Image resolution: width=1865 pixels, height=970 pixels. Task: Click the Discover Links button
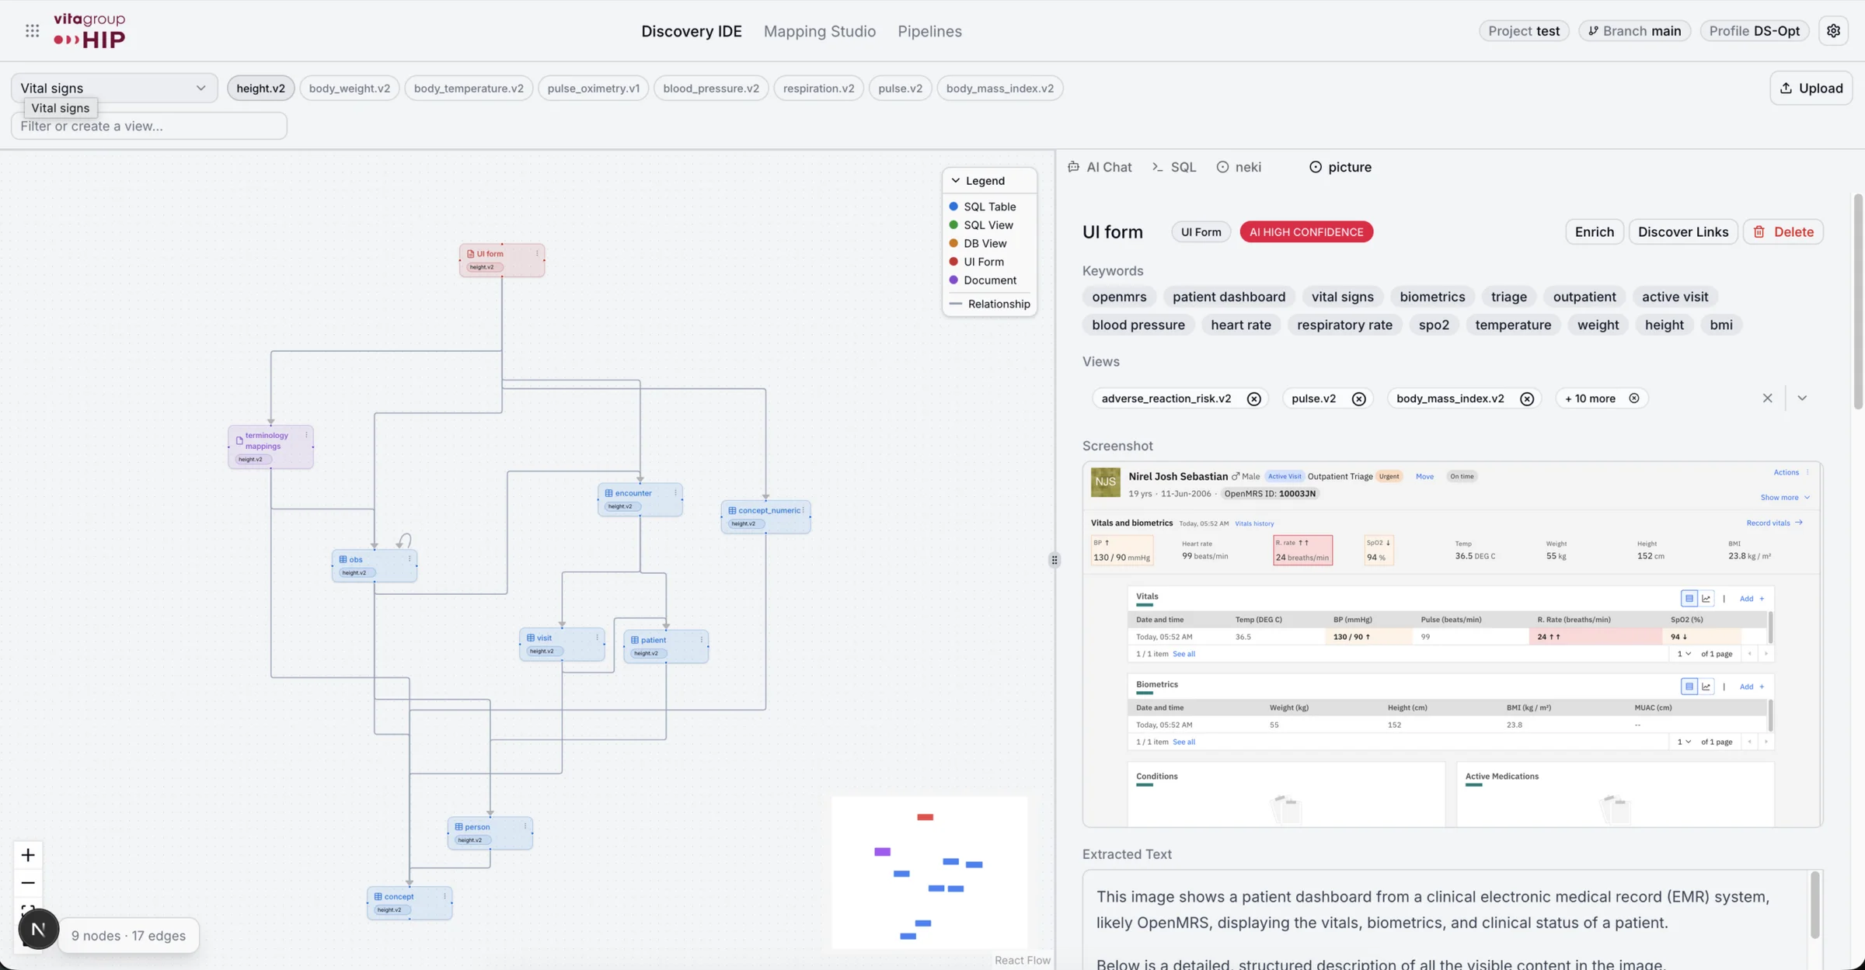click(1682, 231)
